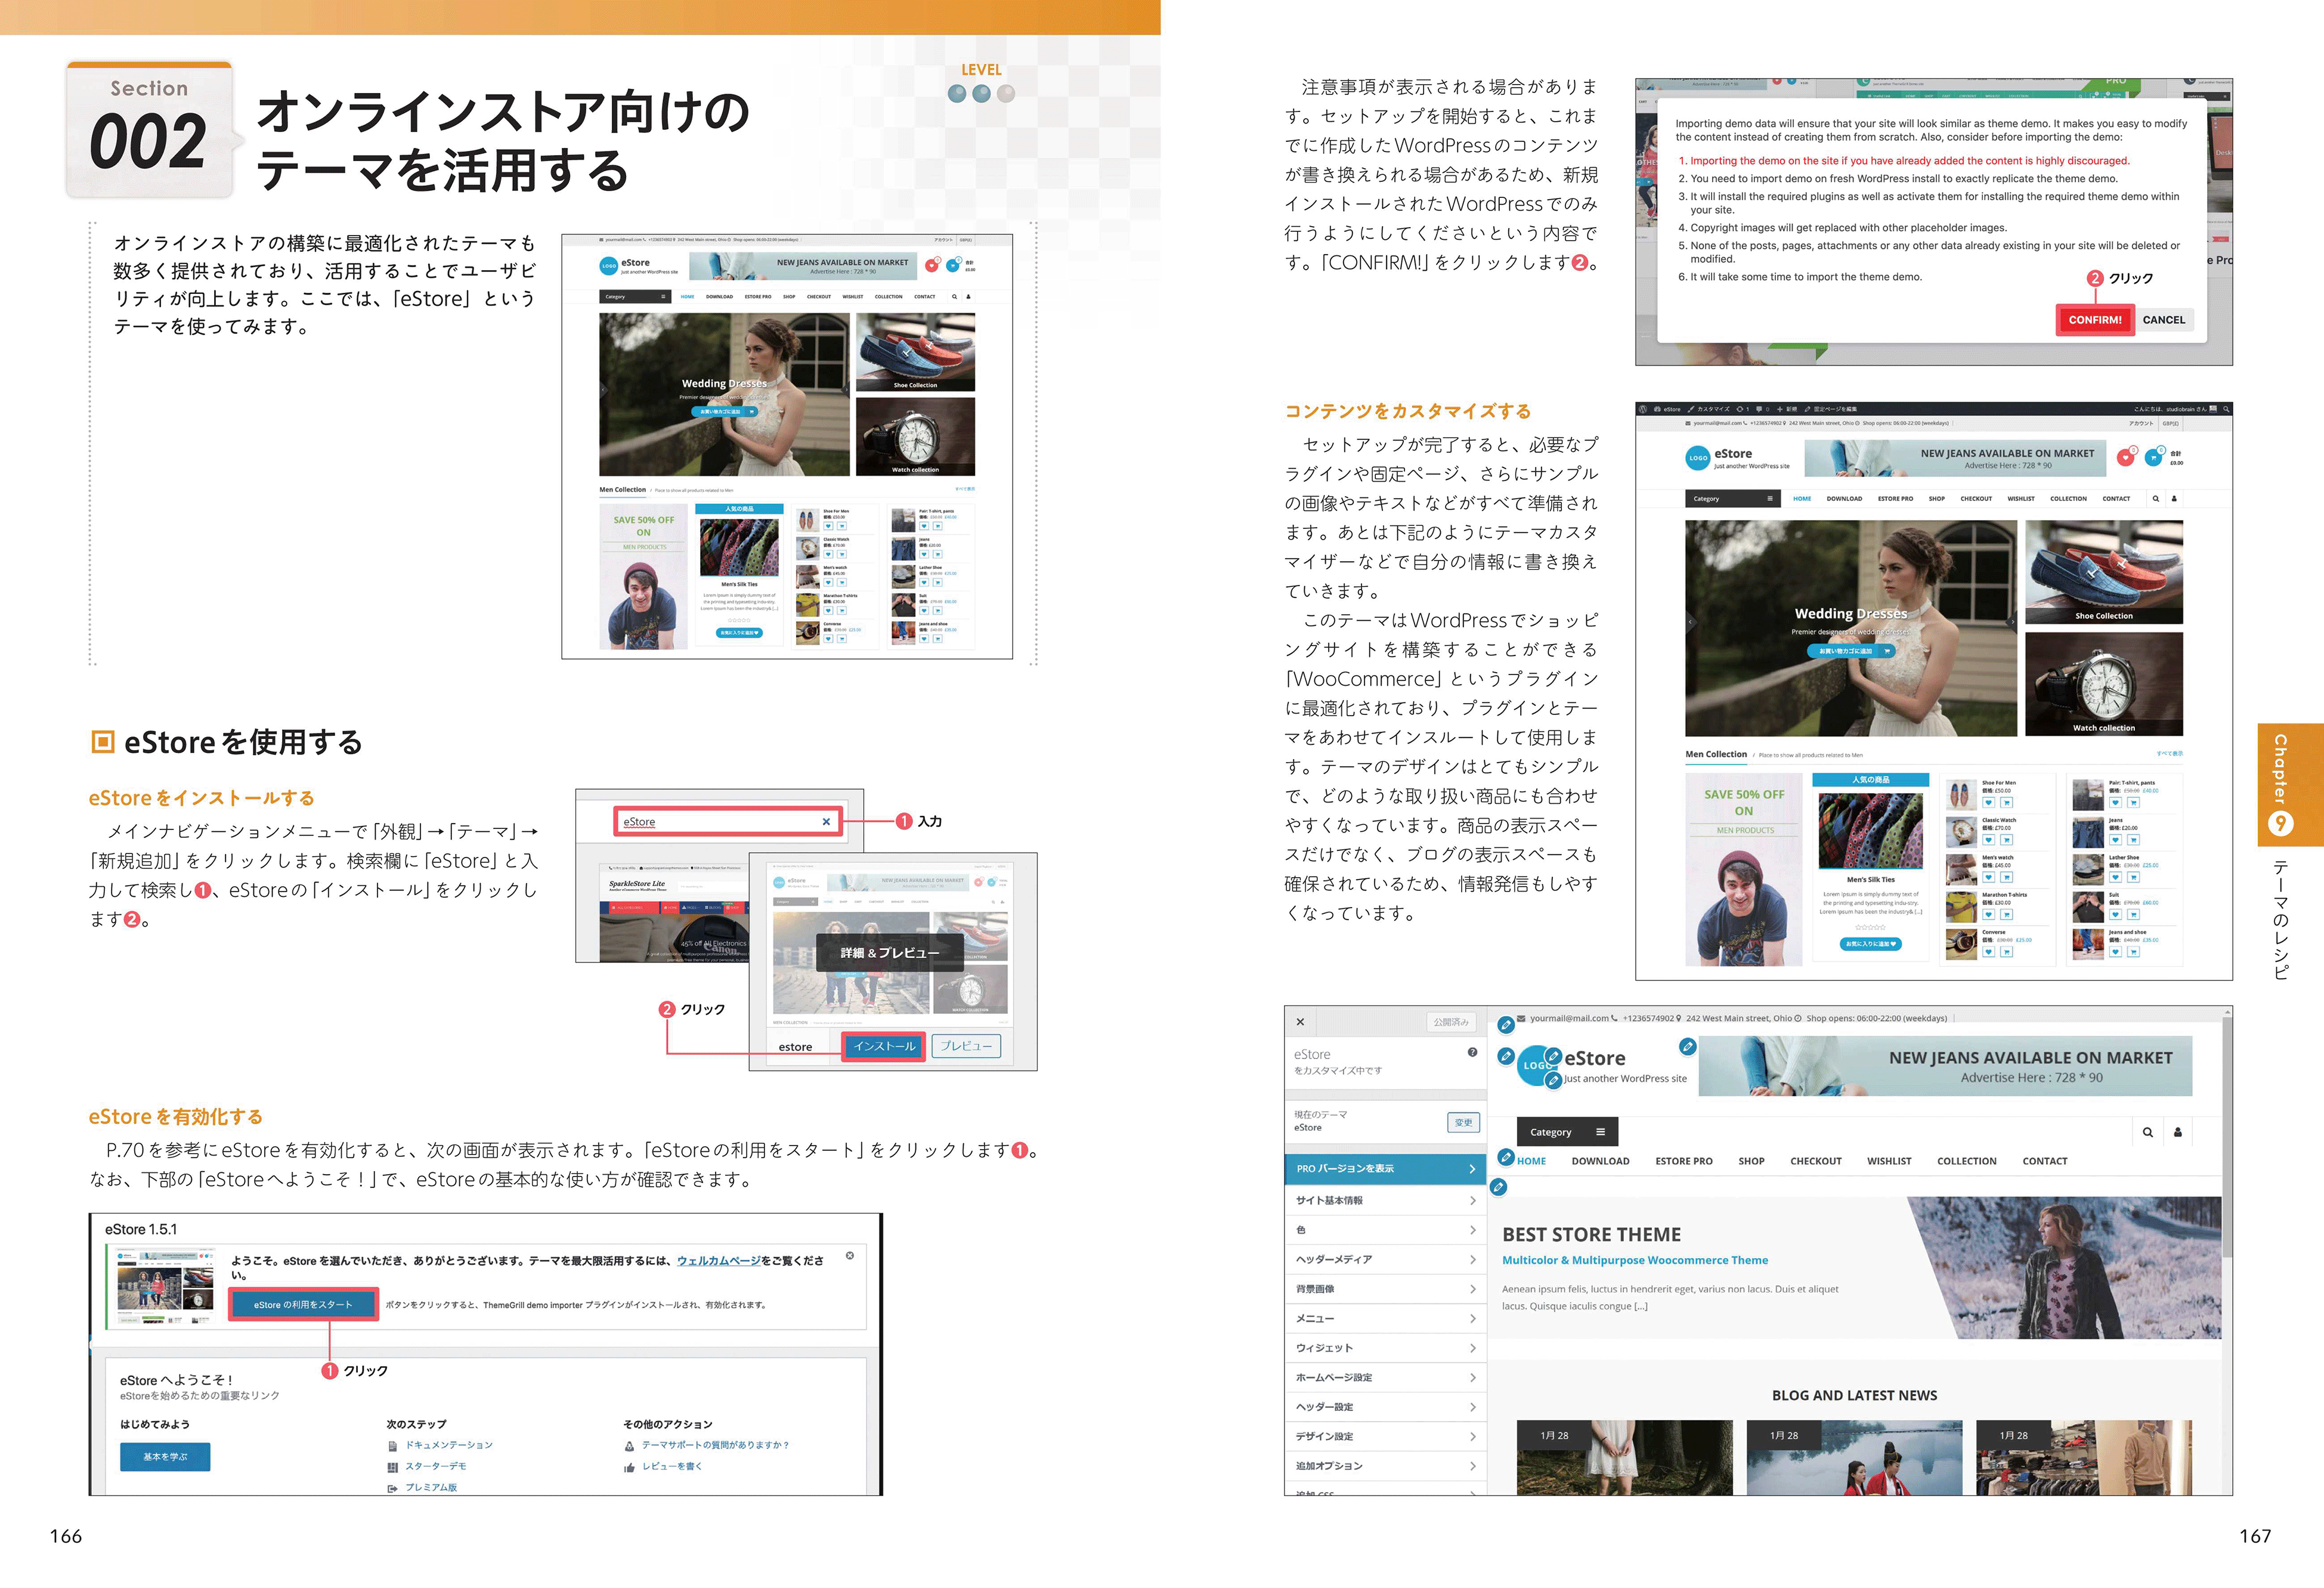Image resolution: width=2324 pixels, height=1588 pixels.
Task: Clear the eStore theme search field
Action: [826, 821]
